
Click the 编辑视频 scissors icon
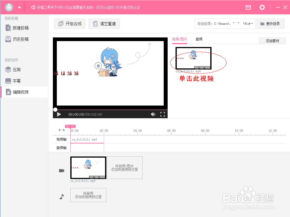point(8,92)
